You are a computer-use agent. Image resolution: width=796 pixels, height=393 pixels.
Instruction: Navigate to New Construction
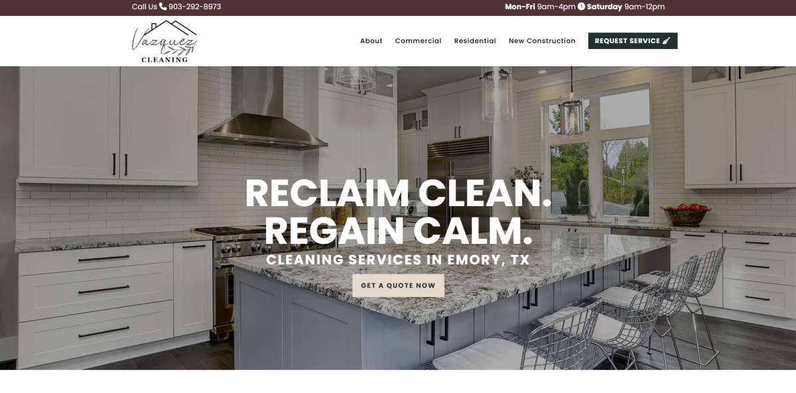pyautogui.click(x=542, y=41)
